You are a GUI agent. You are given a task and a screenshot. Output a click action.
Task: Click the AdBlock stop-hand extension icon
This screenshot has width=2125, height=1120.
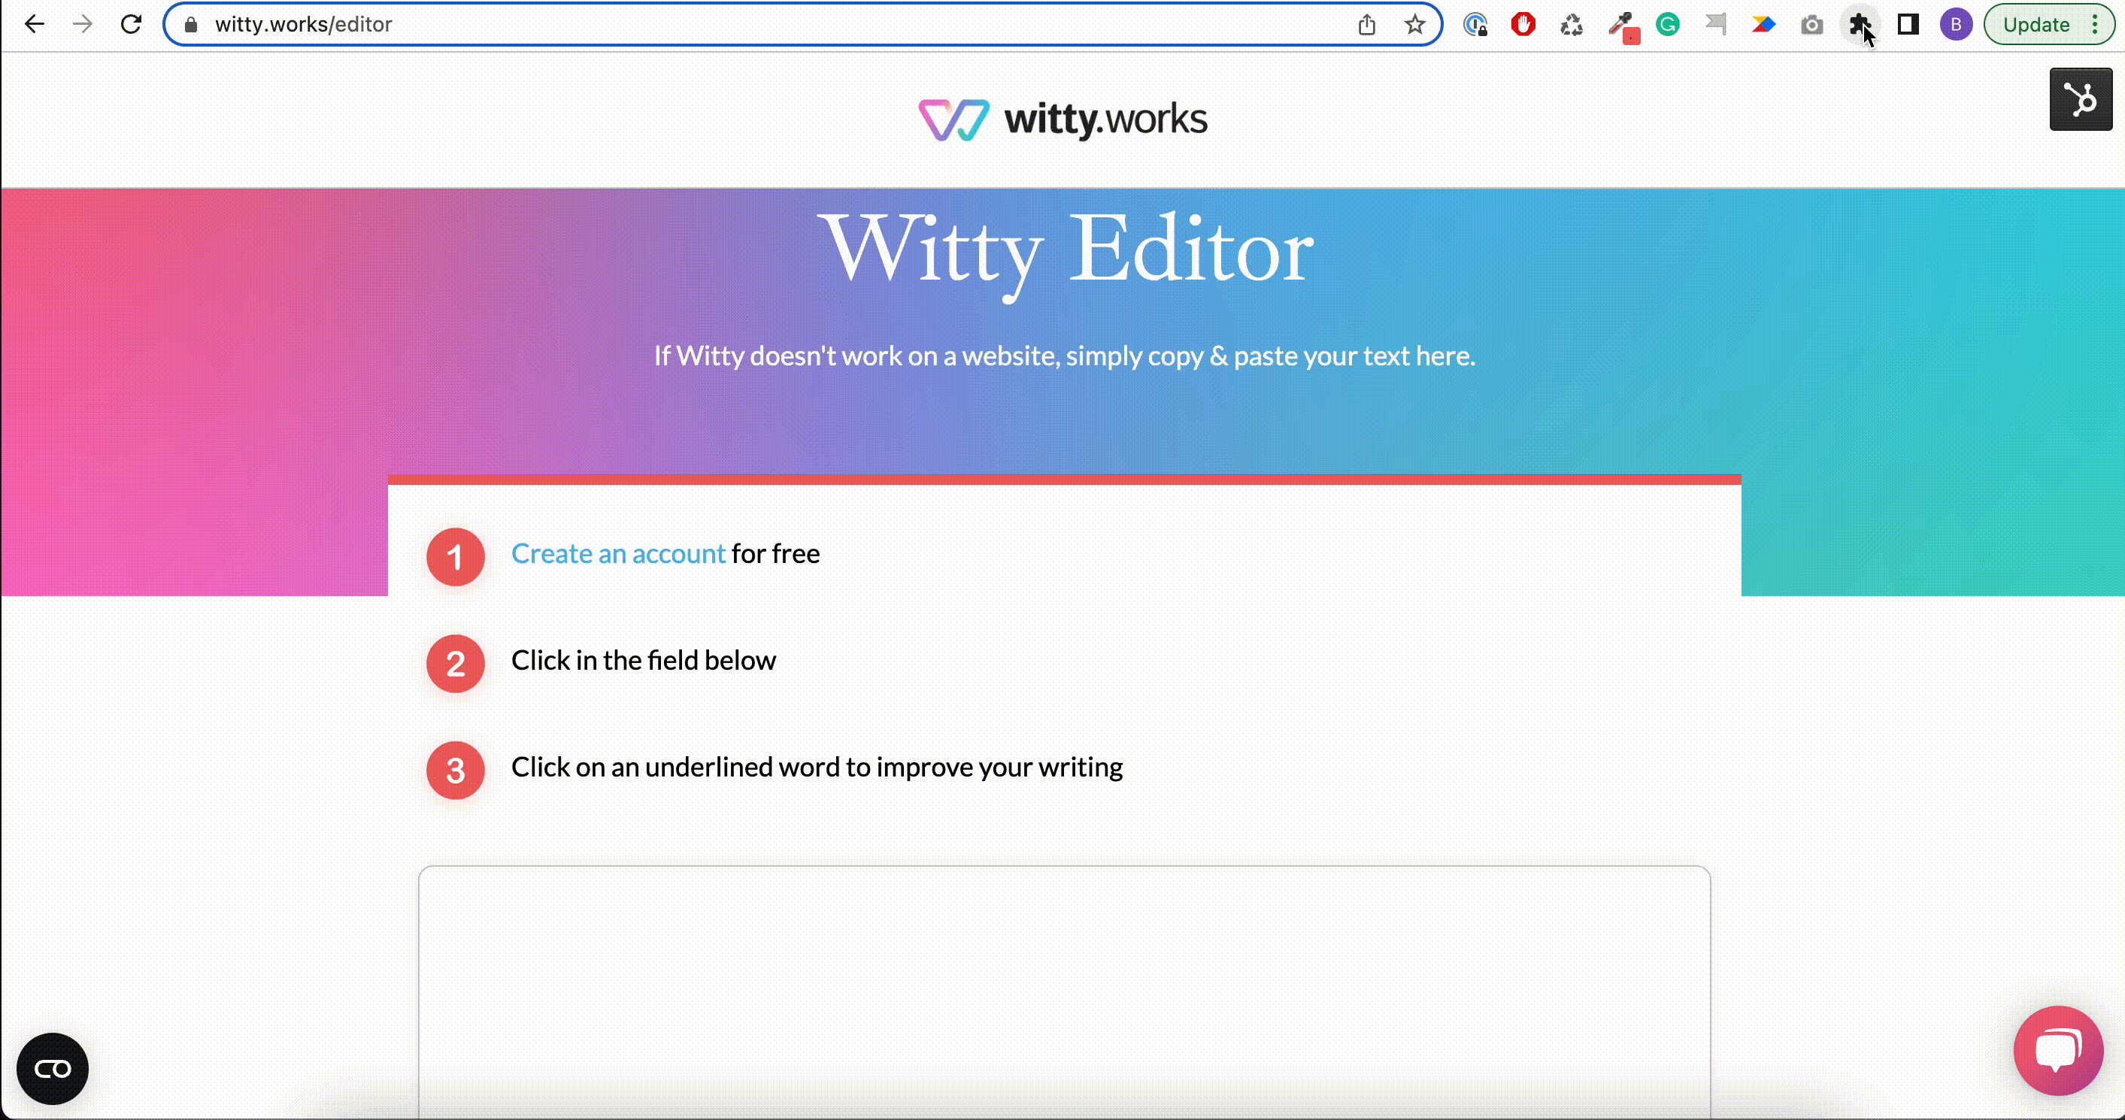pyautogui.click(x=1523, y=25)
